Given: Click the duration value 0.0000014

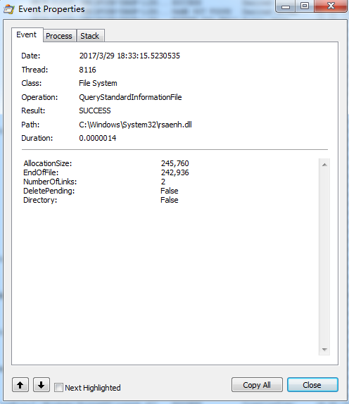Looking at the screenshot, I should pyautogui.click(x=98, y=138).
